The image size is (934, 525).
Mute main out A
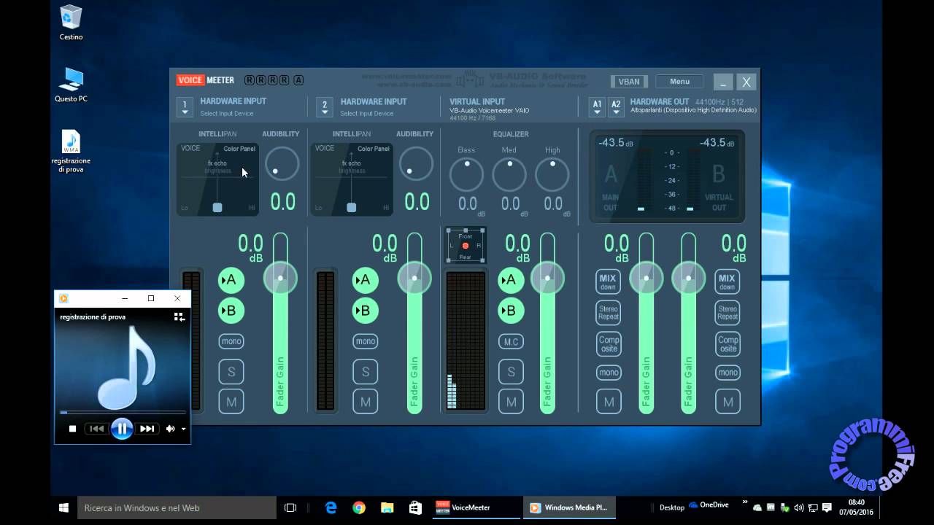(x=608, y=402)
